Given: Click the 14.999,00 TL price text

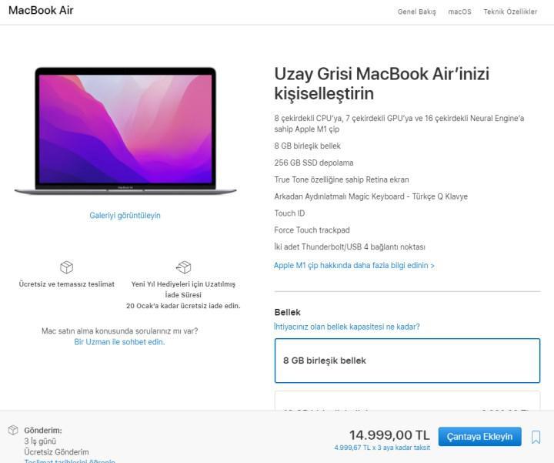Looking at the screenshot, I should 389,435.
